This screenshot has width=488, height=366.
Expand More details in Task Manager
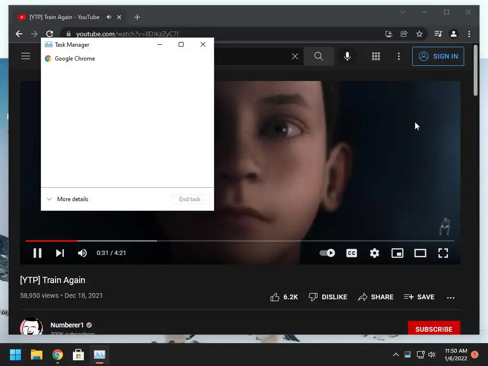(x=68, y=199)
